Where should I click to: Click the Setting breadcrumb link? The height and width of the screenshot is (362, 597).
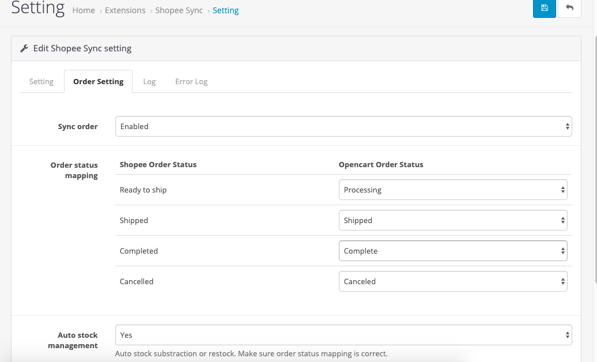pos(225,10)
